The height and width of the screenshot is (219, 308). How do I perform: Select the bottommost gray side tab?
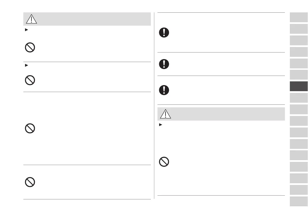pos(299,201)
